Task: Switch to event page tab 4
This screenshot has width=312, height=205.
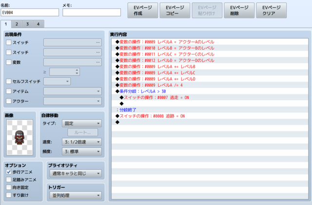Action: click(x=38, y=24)
